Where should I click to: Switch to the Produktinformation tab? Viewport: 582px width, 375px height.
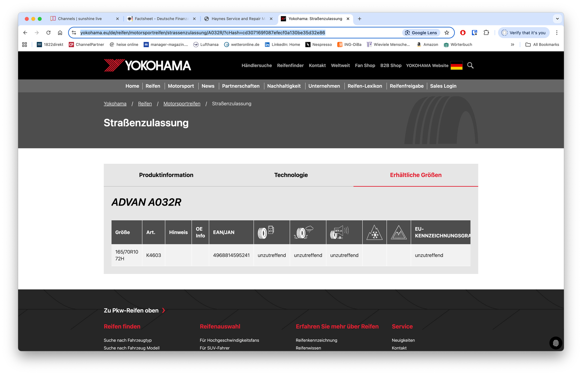(166, 175)
